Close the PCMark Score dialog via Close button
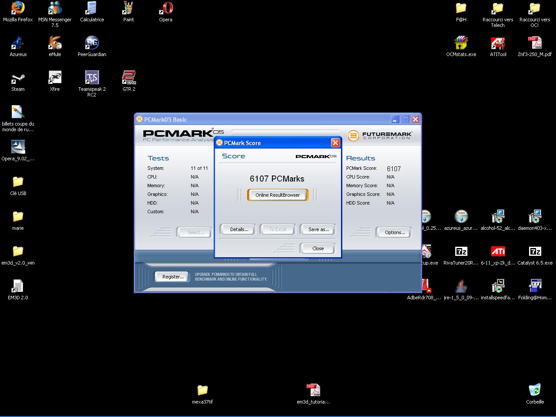556x417 pixels. (318, 248)
